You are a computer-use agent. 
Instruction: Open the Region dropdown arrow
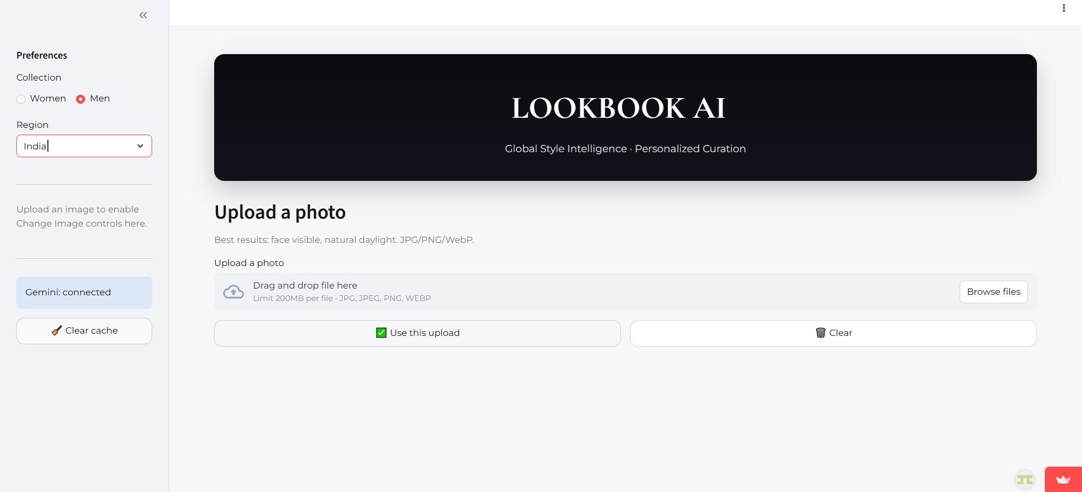(140, 146)
